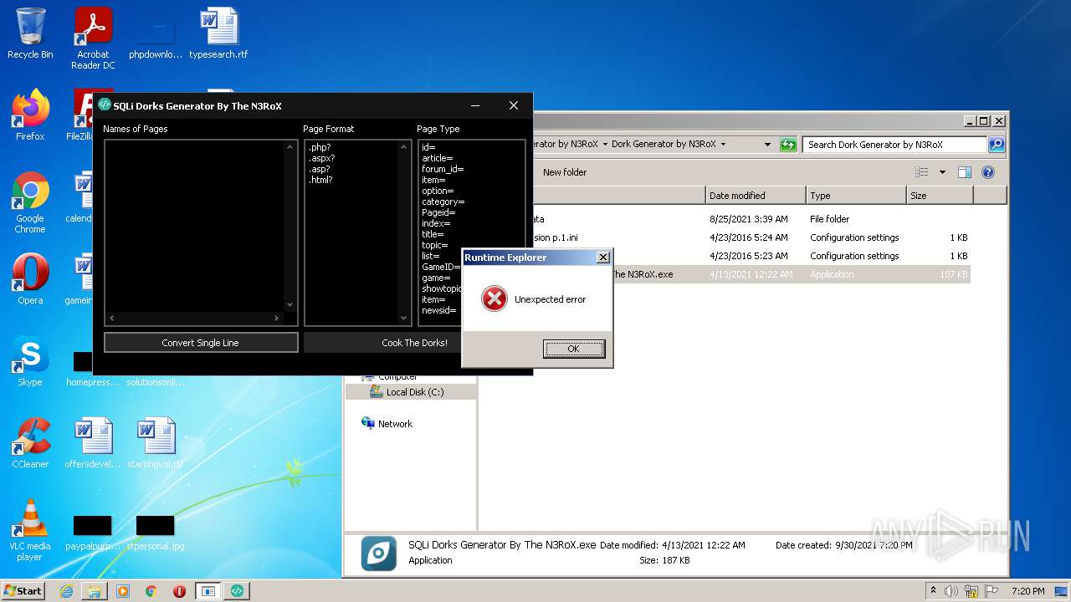Click the Names of Pages vertical scrollbar up arrow

coord(290,147)
